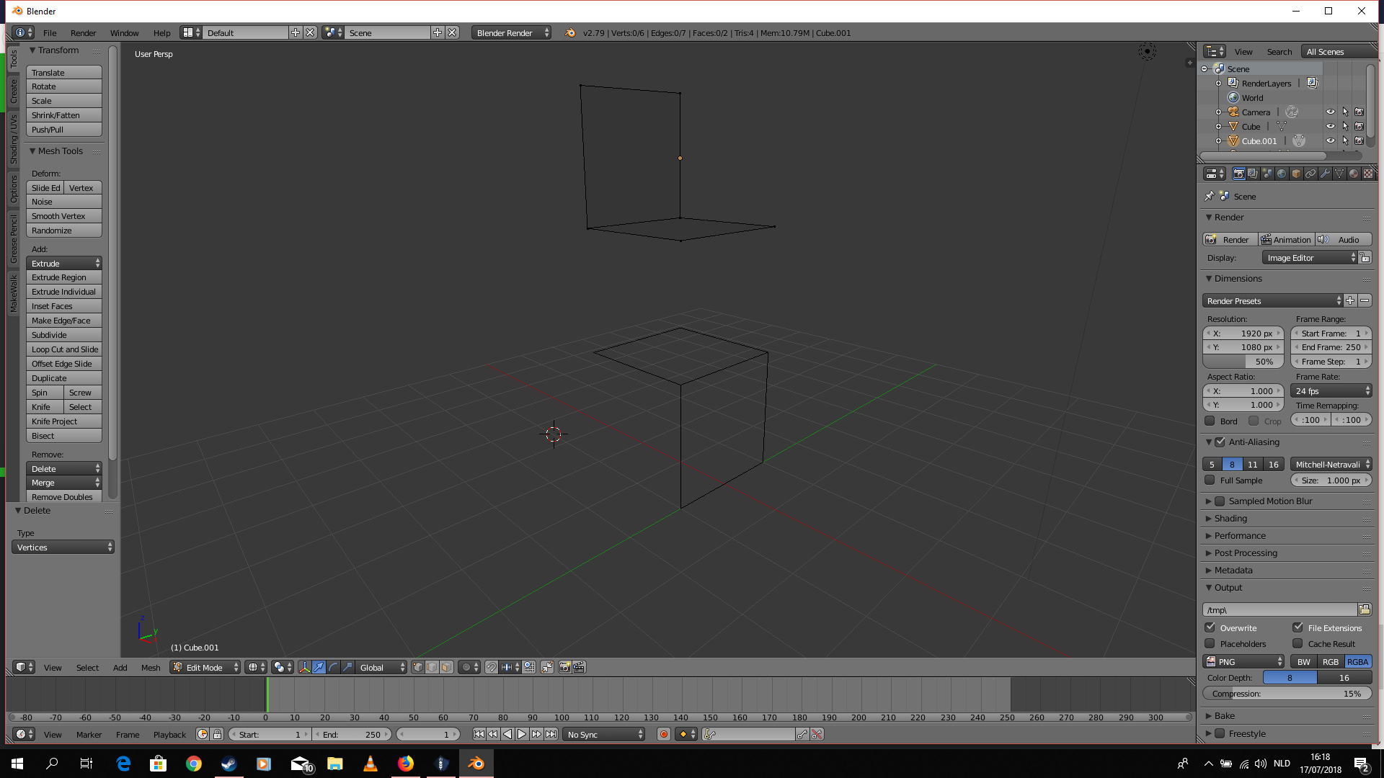Open the Modifiers properties tab (wrench icon)
This screenshot has width=1384, height=778.
click(x=1325, y=174)
